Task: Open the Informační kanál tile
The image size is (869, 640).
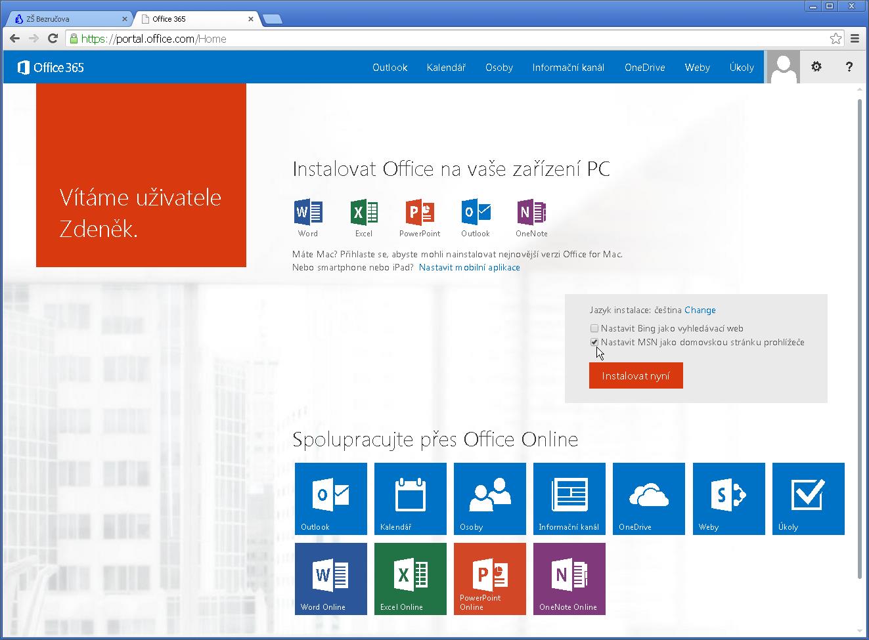Action: (x=569, y=499)
